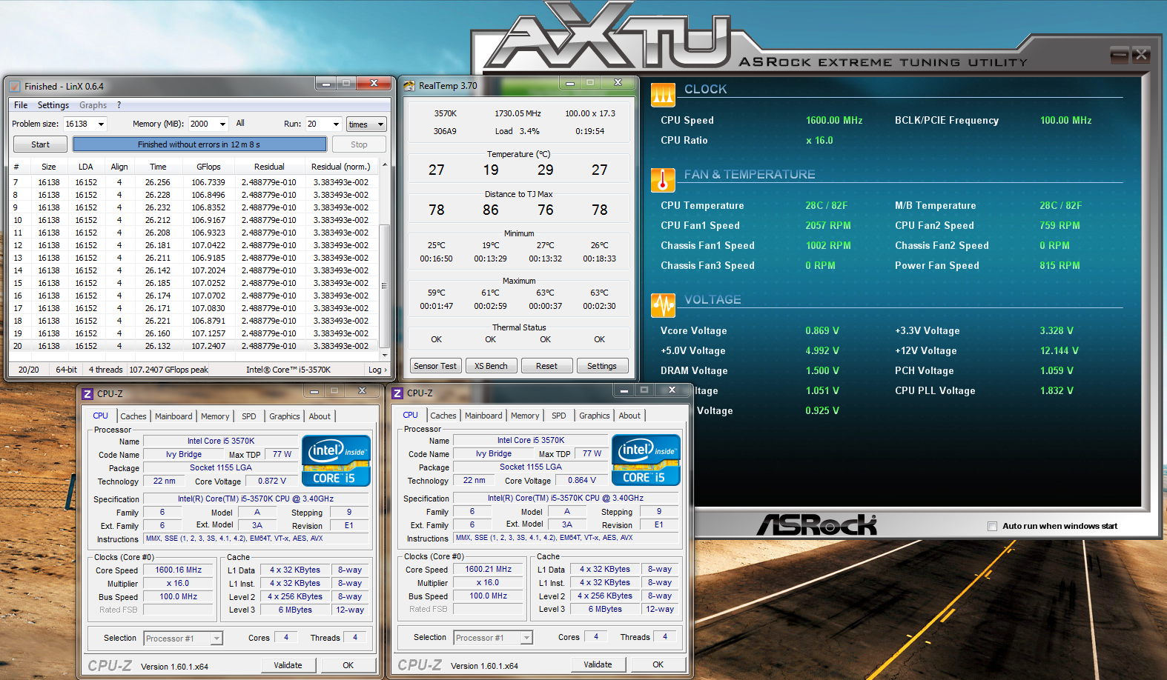This screenshot has height=680, width=1167.
Task: Switch to Graphics tab in right CPU-Z
Action: (x=595, y=416)
